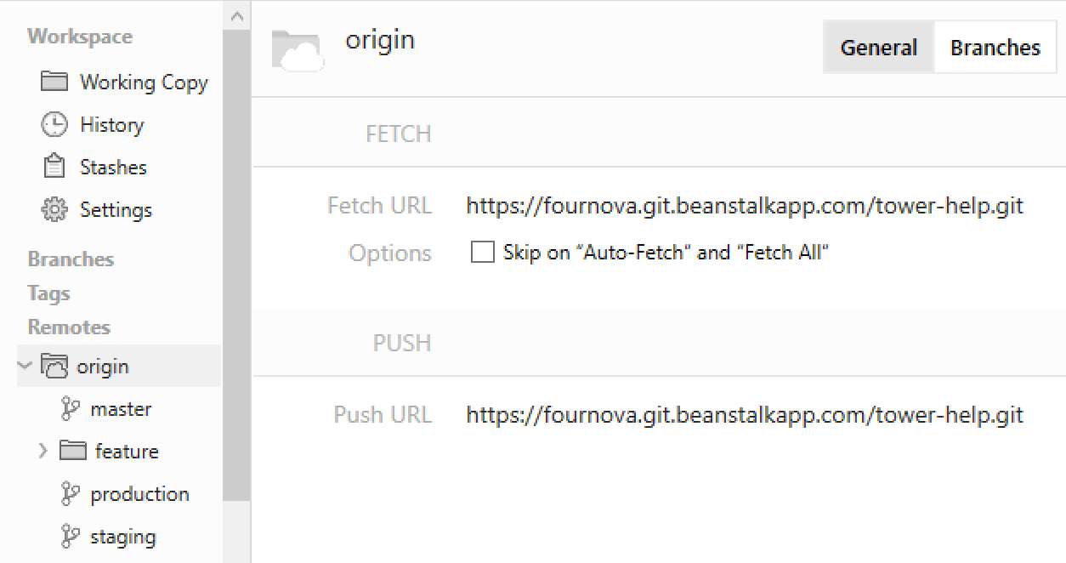Open the Branches sidebar section
Image resolution: width=1066 pixels, height=563 pixels.
click(x=71, y=259)
